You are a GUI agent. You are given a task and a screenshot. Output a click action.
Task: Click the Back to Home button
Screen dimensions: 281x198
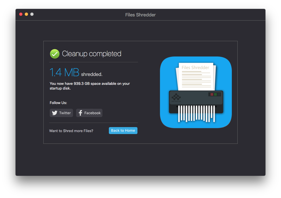(x=123, y=130)
